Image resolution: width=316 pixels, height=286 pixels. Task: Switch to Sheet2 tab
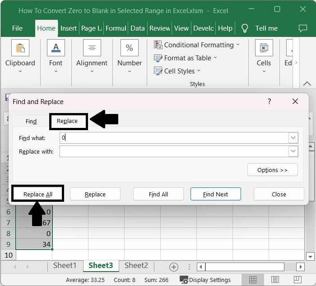[x=136, y=265]
